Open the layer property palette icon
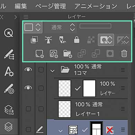 [x=9, y=110]
